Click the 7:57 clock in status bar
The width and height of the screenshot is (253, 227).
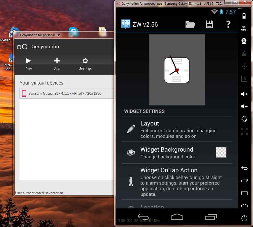point(230,12)
